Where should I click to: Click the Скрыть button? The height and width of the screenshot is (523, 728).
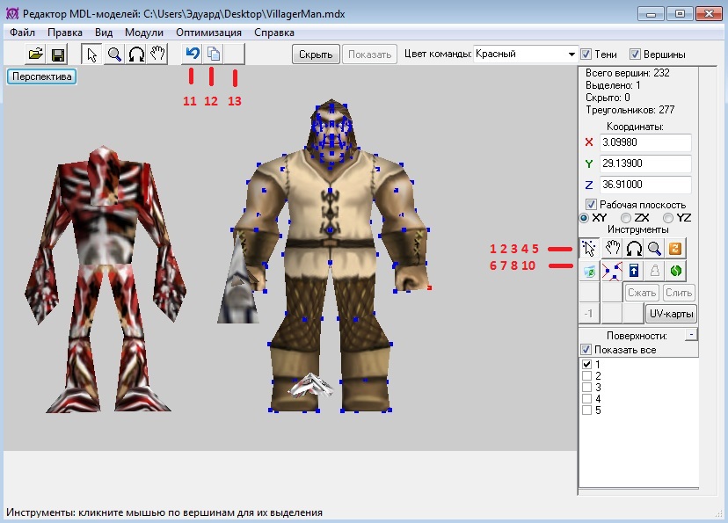[x=316, y=54]
